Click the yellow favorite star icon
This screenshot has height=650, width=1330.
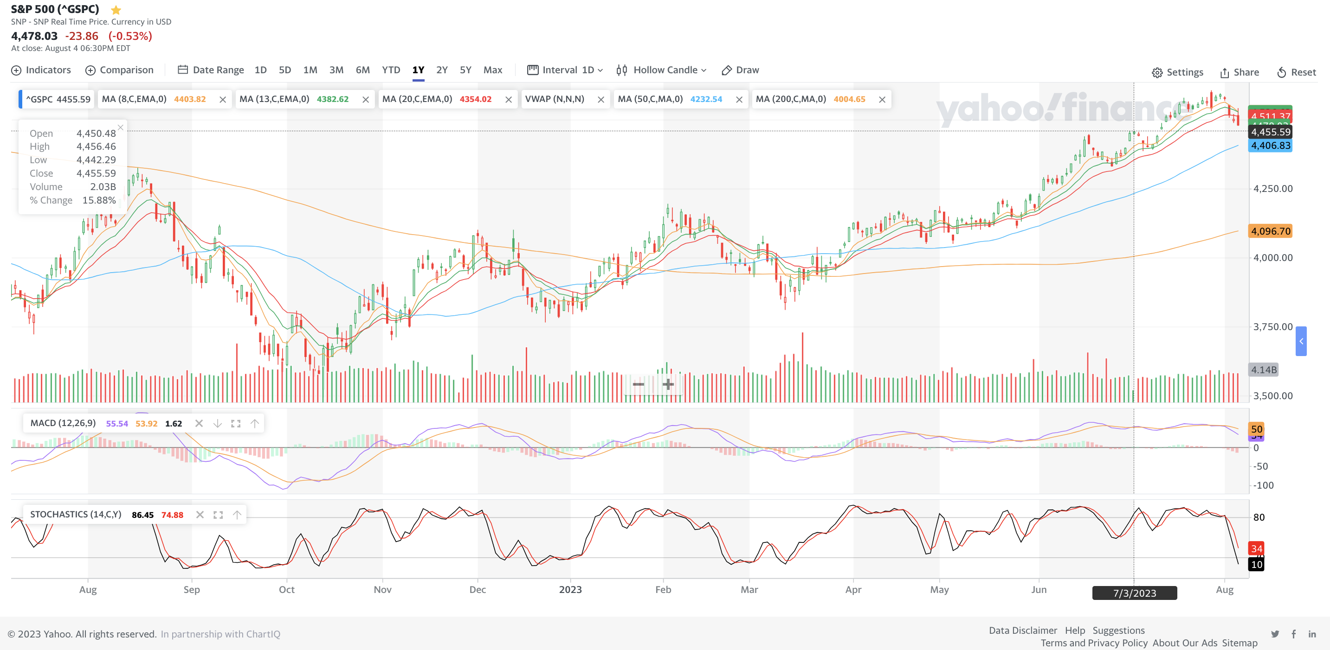pos(116,10)
